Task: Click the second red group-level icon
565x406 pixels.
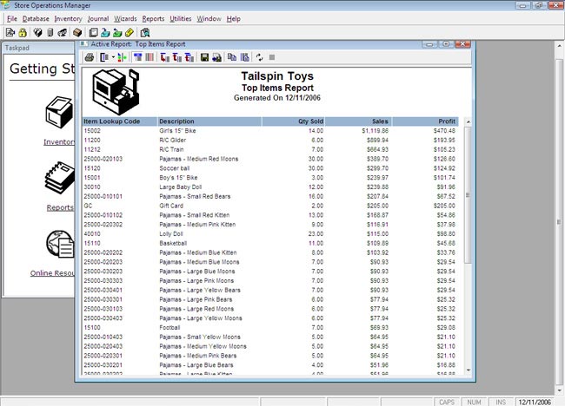Action: (177, 57)
